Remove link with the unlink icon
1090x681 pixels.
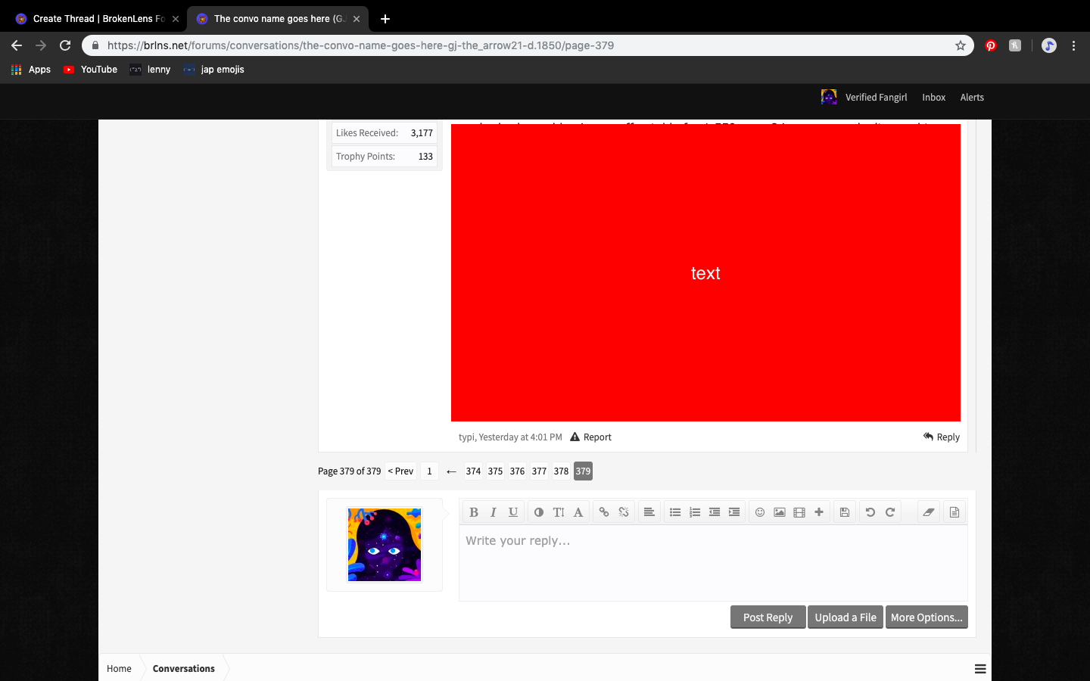(624, 512)
